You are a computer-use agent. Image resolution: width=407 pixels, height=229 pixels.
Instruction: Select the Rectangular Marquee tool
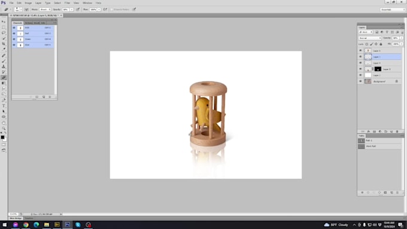click(4, 28)
